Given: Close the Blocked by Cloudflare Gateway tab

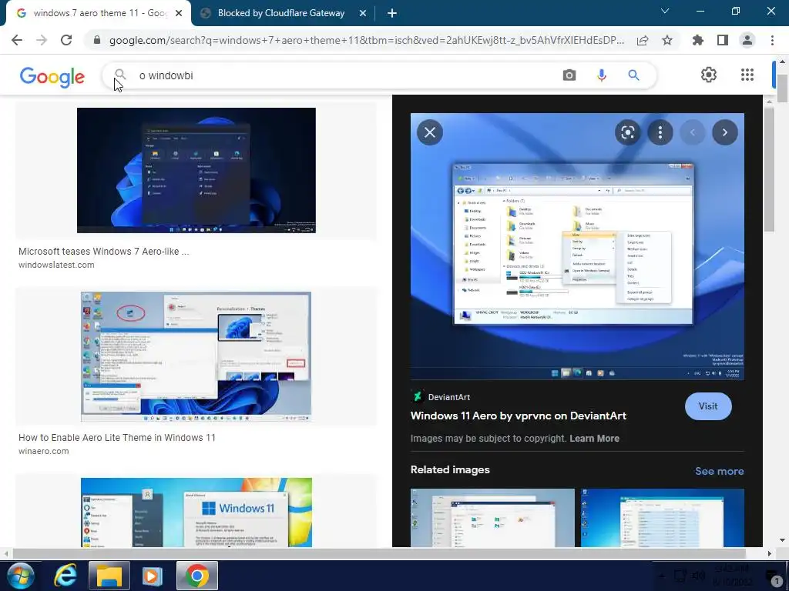Looking at the screenshot, I should (x=362, y=14).
